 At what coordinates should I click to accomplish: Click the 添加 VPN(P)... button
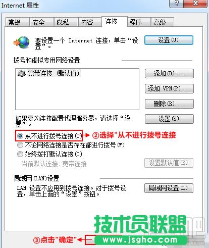click(169, 88)
